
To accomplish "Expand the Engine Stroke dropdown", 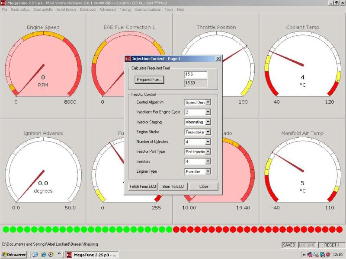I will coord(208,132).
